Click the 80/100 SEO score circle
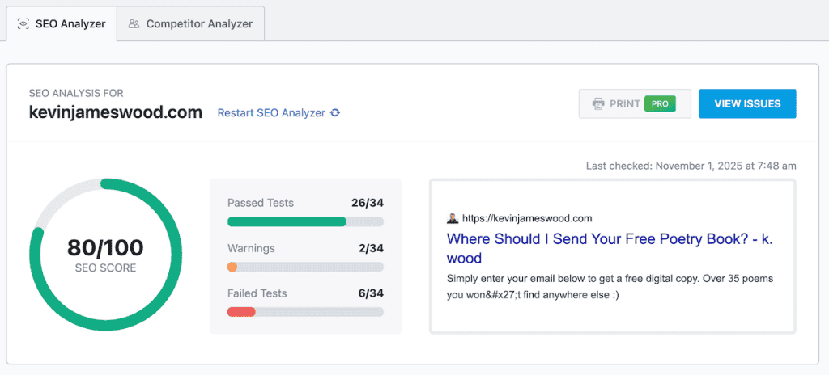Image resolution: width=829 pixels, height=375 pixels. click(106, 255)
